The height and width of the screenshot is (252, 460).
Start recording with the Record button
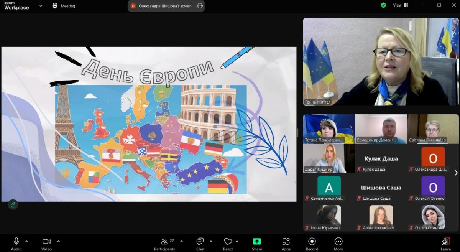[x=312, y=244]
